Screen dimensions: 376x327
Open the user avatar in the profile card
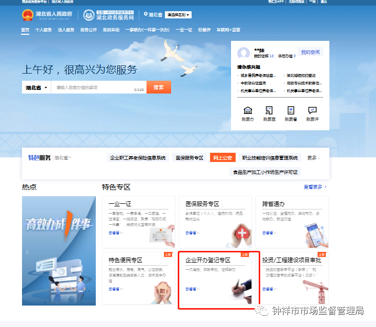click(243, 53)
